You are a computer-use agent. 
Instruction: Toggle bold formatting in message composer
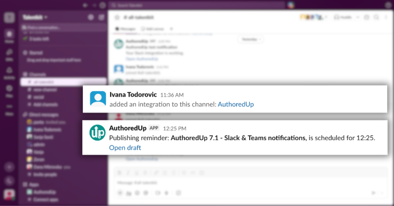point(120,173)
